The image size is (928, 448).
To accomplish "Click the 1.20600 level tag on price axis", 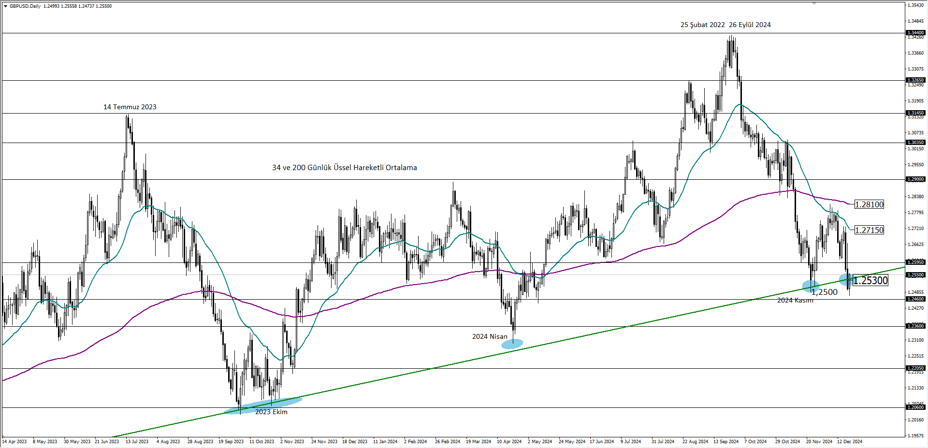I will coord(915,407).
